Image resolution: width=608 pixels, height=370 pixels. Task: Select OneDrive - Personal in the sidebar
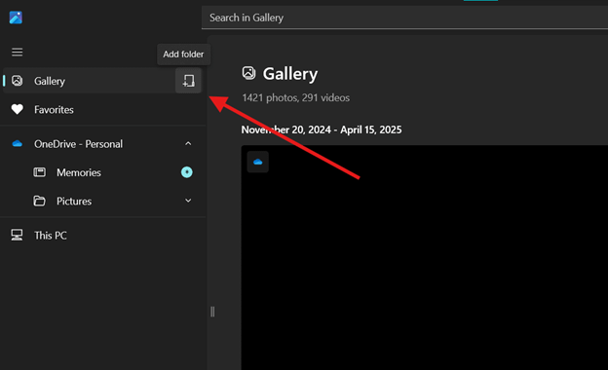click(x=102, y=144)
